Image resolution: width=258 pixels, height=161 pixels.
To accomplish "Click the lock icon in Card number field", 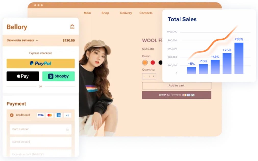I will pos(67,129).
